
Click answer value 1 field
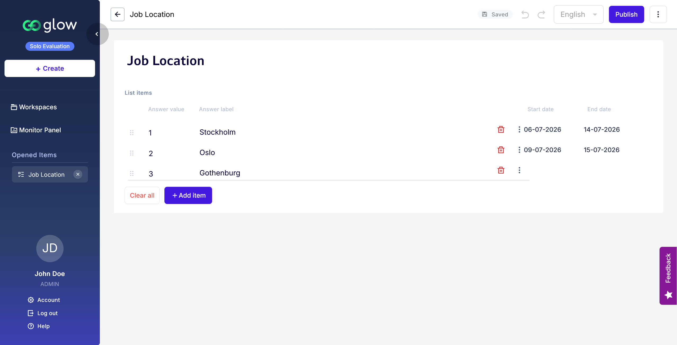tap(150, 133)
